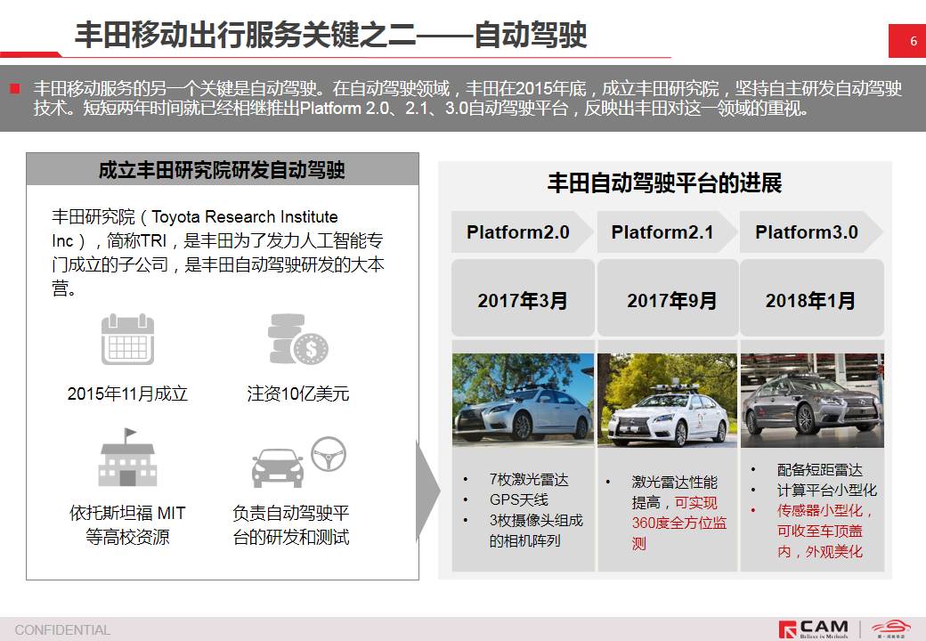Click the red page number 6 box

[x=907, y=41]
